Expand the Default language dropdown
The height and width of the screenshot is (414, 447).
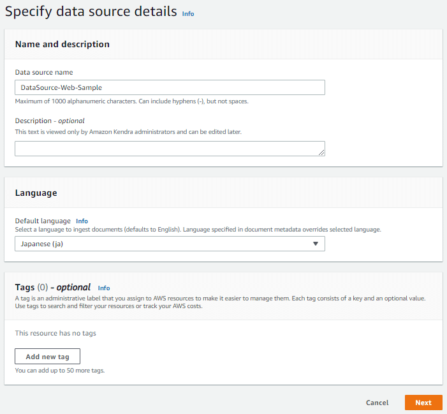click(170, 244)
